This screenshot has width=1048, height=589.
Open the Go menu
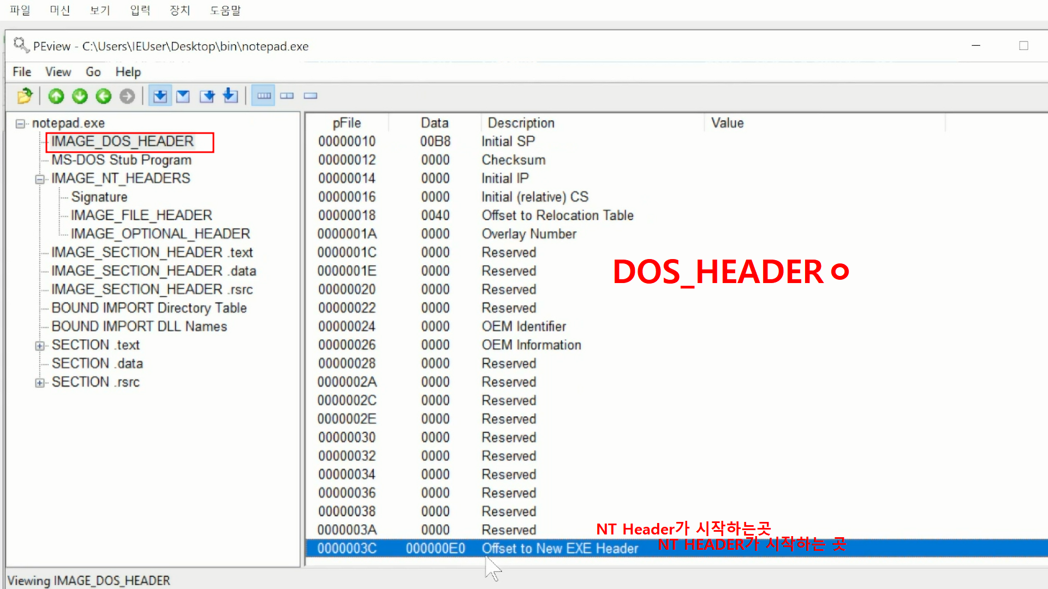93,72
